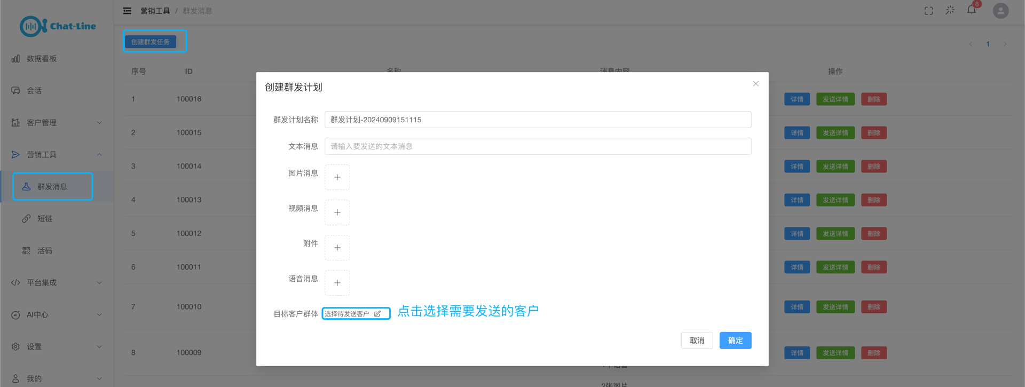
Task: Click 删除 for row 100014
Action: [x=874, y=167]
